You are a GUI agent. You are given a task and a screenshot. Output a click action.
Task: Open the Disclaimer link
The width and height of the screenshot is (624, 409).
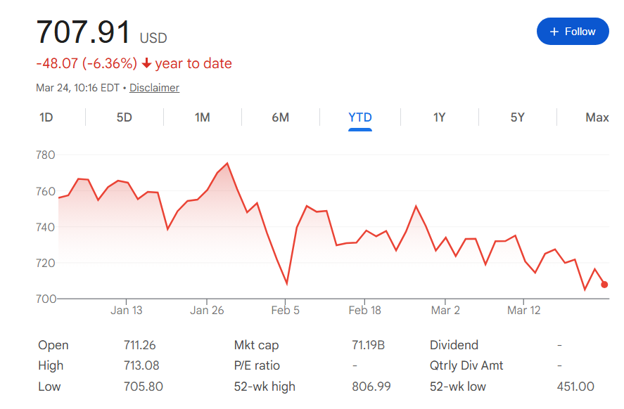pos(154,88)
